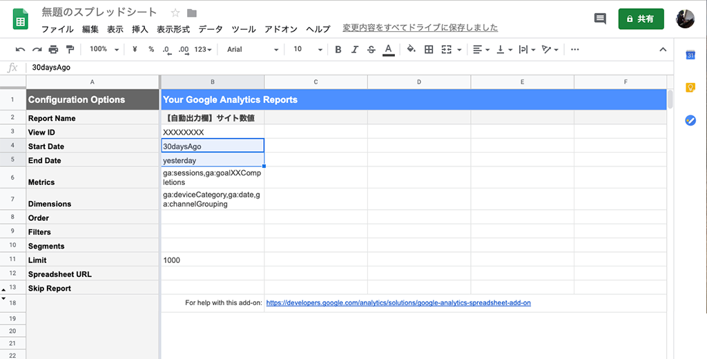Open the font size 10 dropdown
This screenshot has width=707, height=359.
[x=308, y=50]
